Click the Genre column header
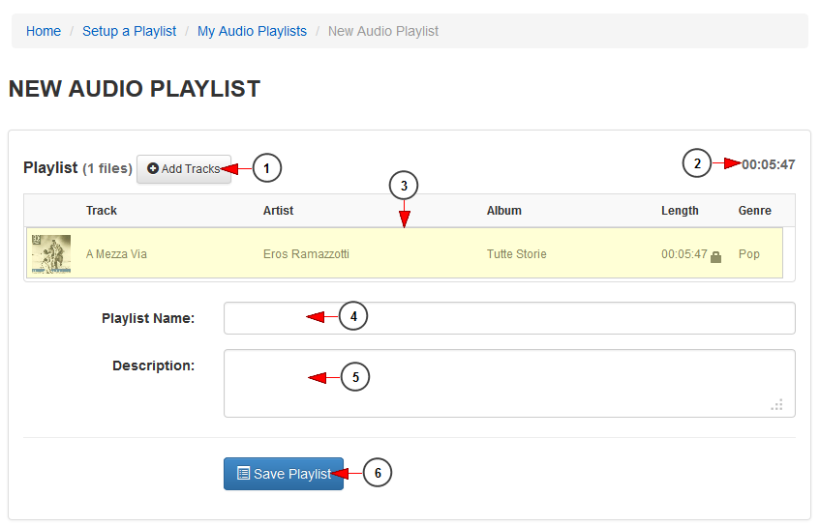This screenshot has width=820, height=526. point(754,211)
